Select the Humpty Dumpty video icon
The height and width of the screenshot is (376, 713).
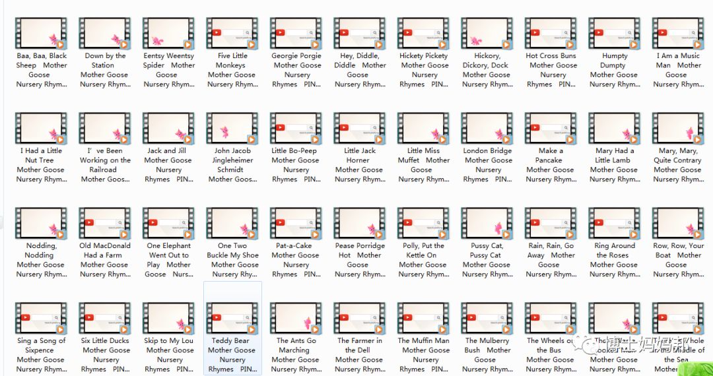[614, 33]
